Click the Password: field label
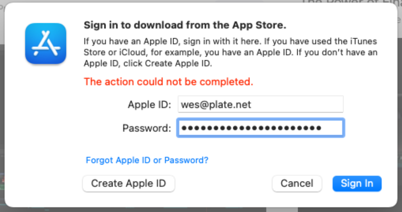The width and height of the screenshot is (402, 212). click(147, 128)
